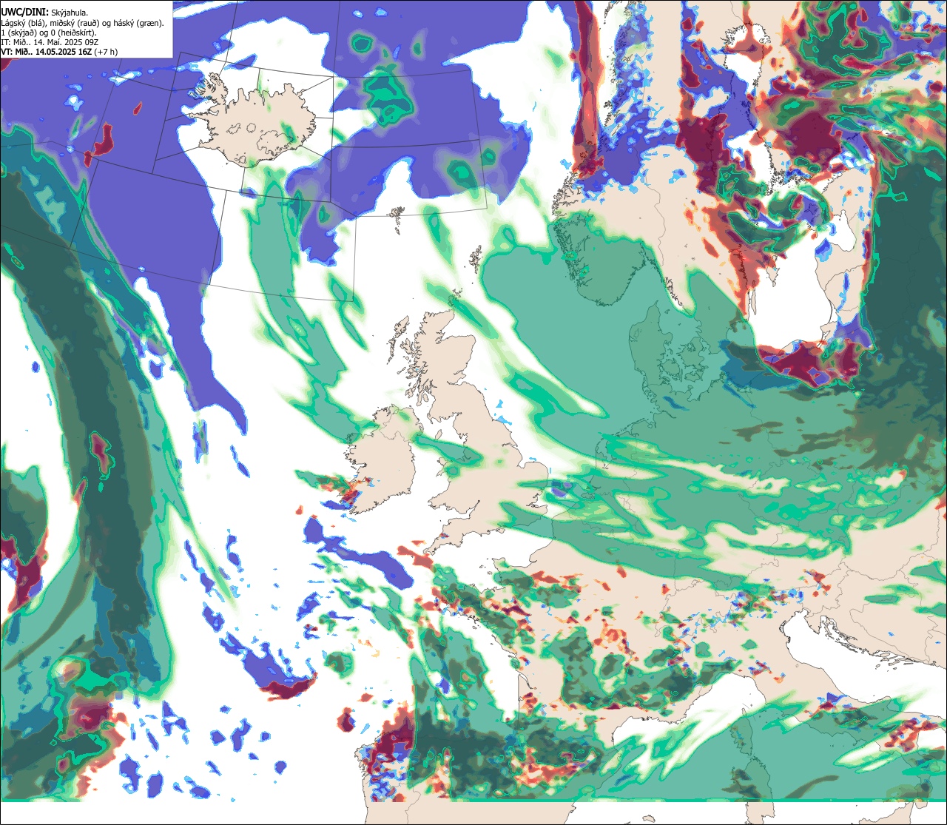Click the "miðský (rauð)" legend text
Image resolution: width=947 pixels, height=825 pixels.
[x=75, y=24]
